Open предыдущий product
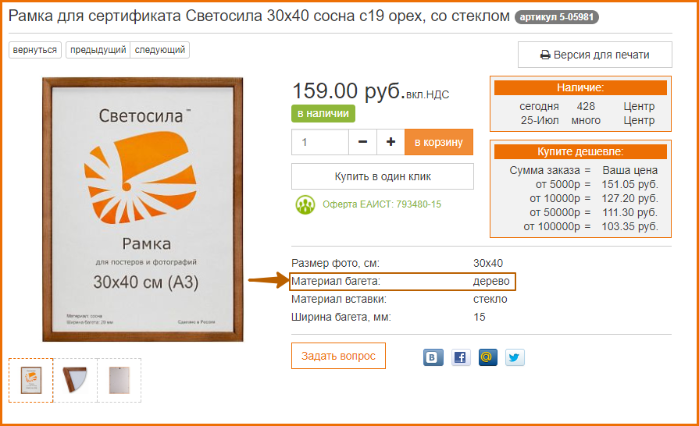 click(98, 50)
